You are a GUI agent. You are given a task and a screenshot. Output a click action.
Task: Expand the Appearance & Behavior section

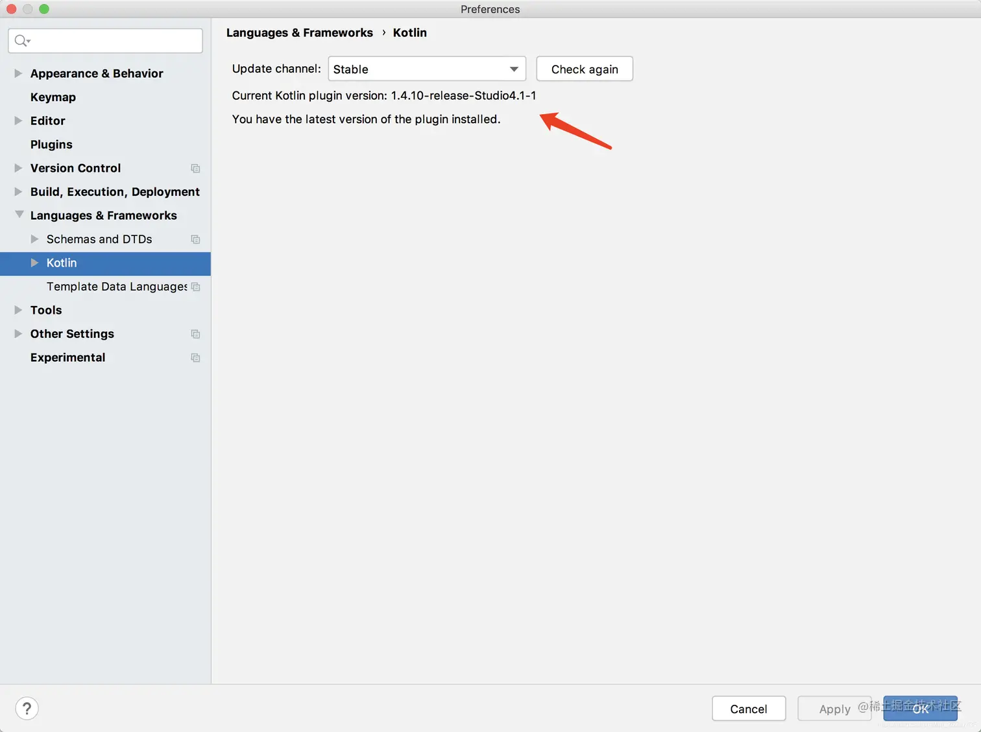tap(18, 73)
